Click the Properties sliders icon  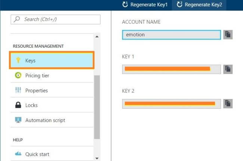click(18, 90)
